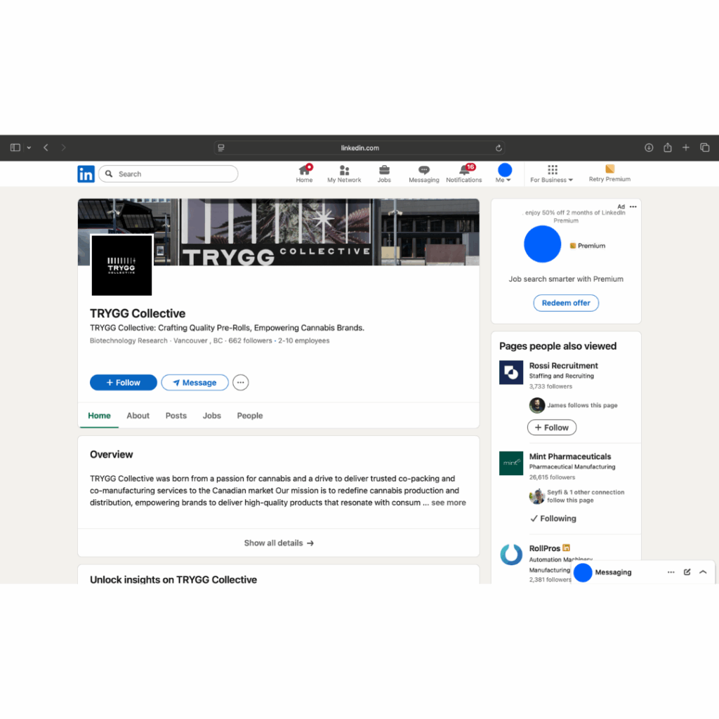This screenshot has width=719, height=719.
Task: Click Show all details link
Action: [x=278, y=543]
